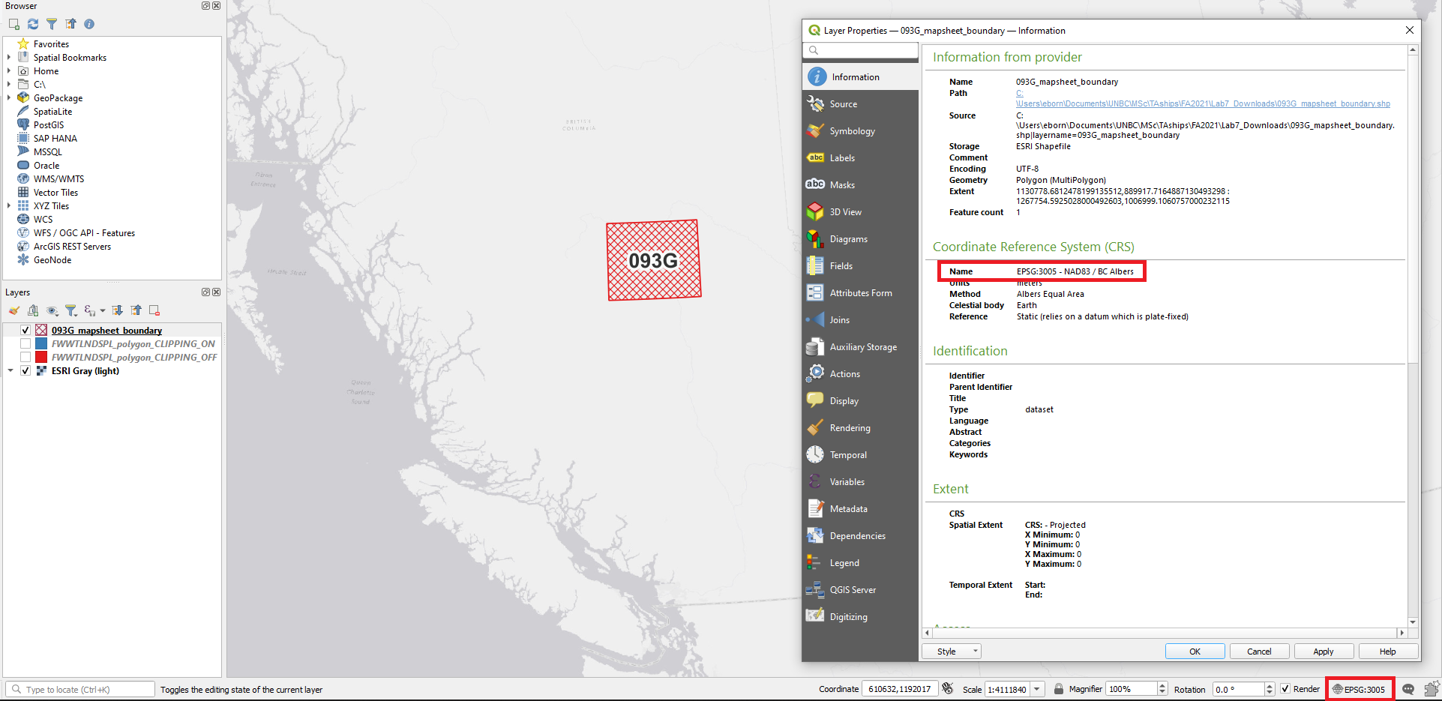Apply the layer property changes
The height and width of the screenshot is (701, 1442).
(x=1324, y=651)
